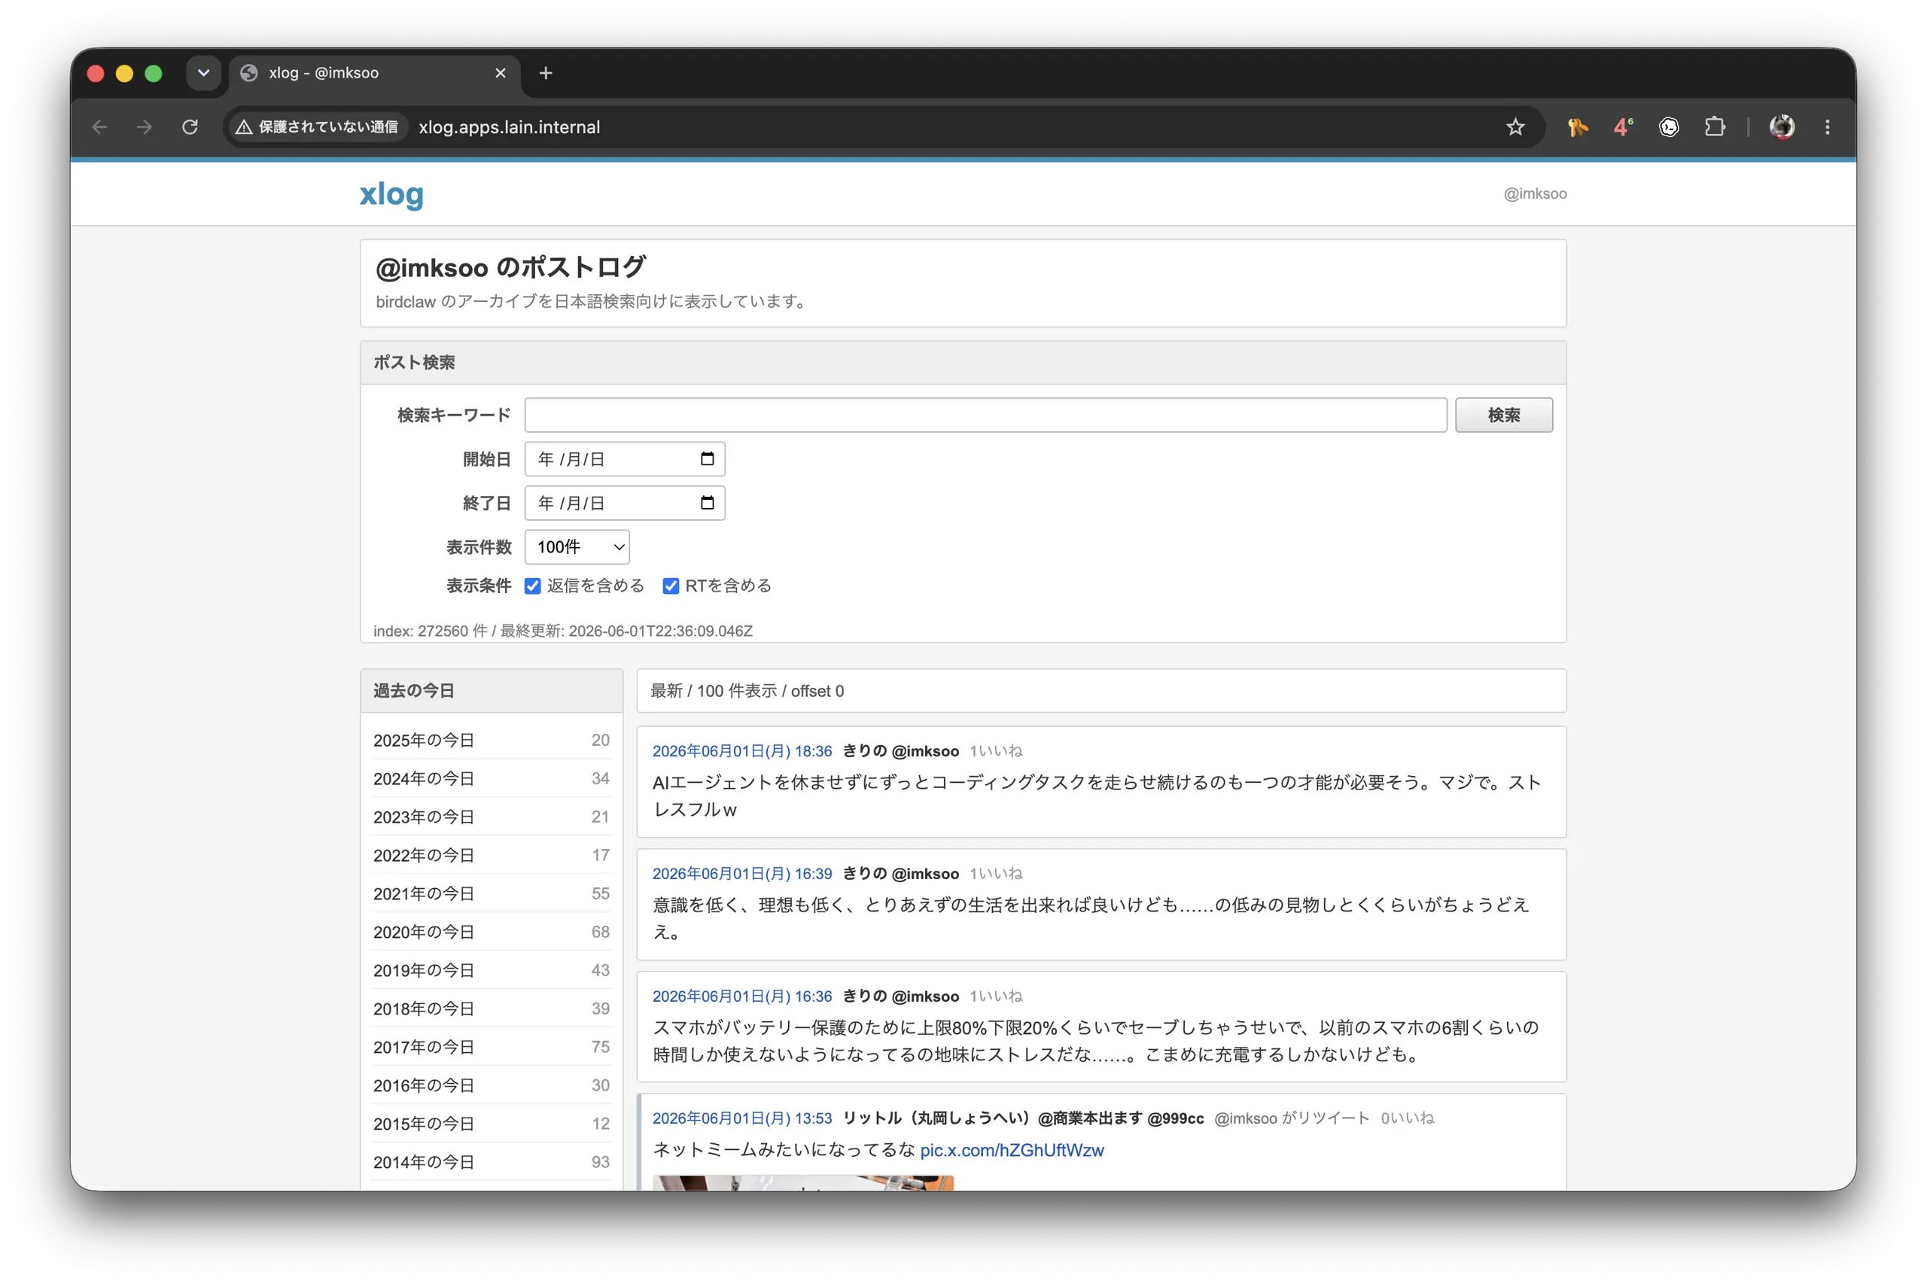Open 2015年の今日 in the sidebar
Screen dimensions: 1927x1284
pyautogui.click(x=492, y=1124)
